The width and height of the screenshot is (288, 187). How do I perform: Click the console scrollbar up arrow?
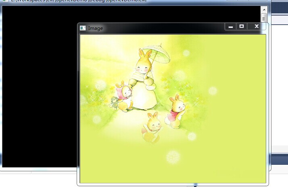pyautogui.click(x=264, y=10)
